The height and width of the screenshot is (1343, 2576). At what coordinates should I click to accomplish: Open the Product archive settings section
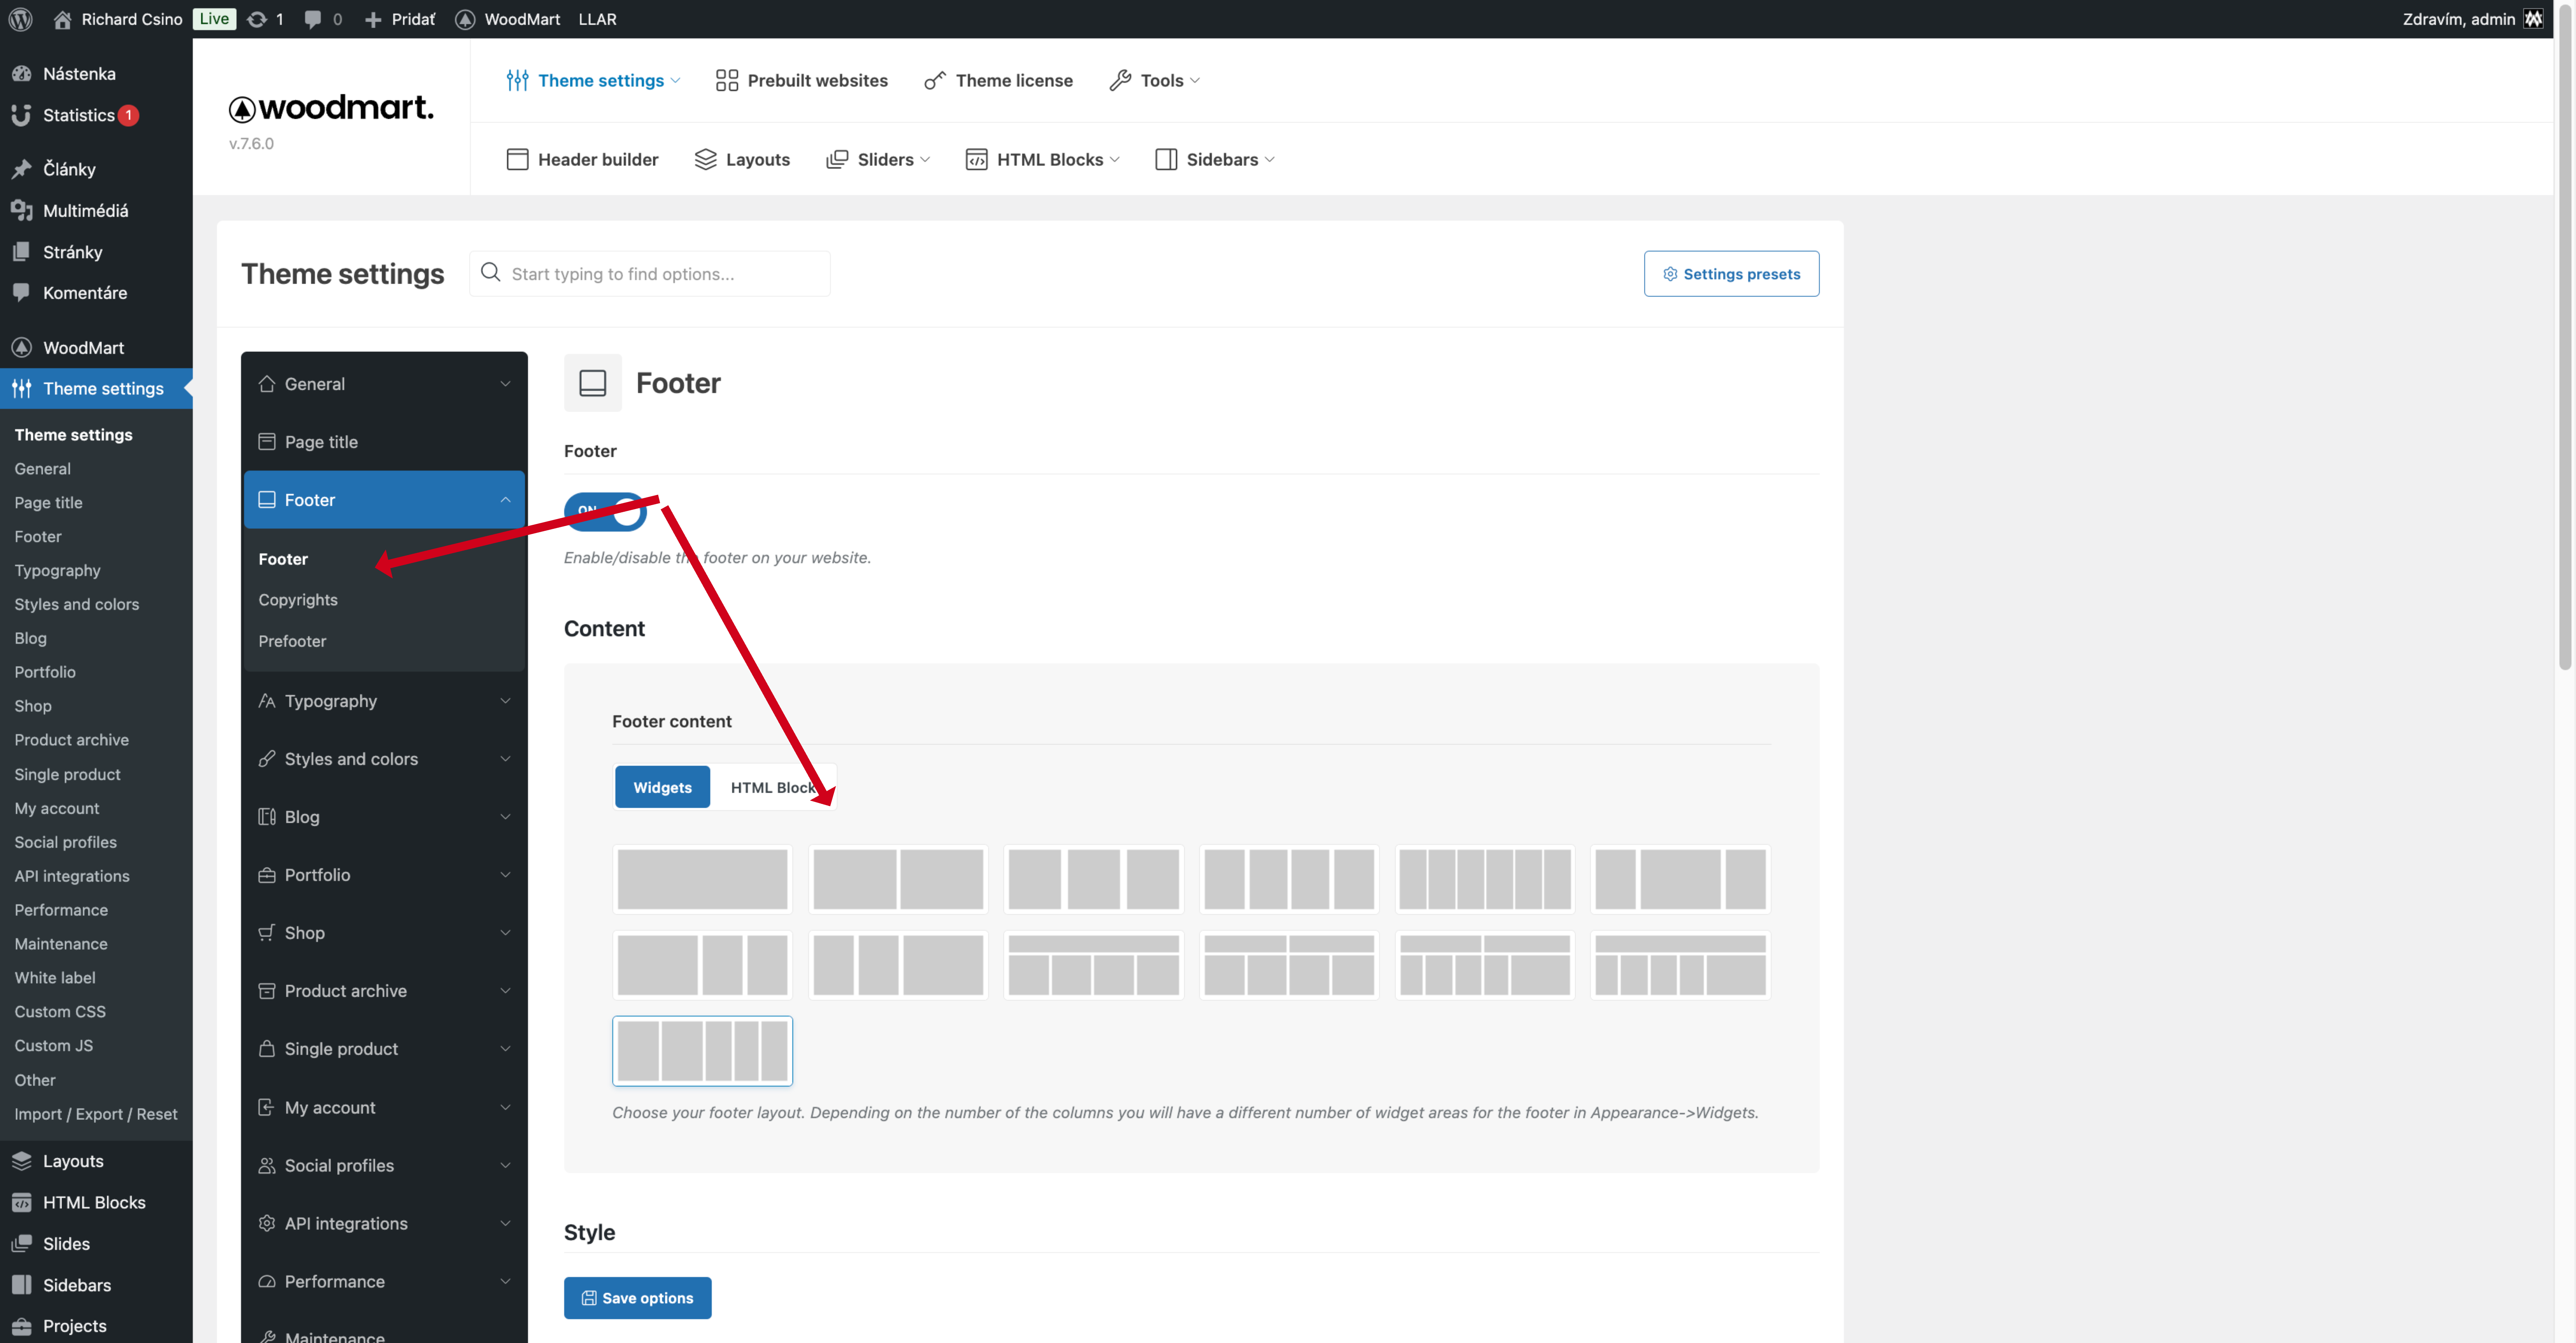click(384, 991)
